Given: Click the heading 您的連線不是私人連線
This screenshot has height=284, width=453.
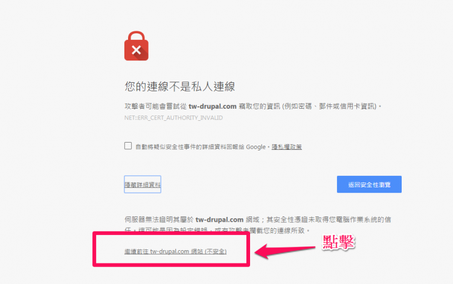Looking at the screenshot, I should point(180,86).
